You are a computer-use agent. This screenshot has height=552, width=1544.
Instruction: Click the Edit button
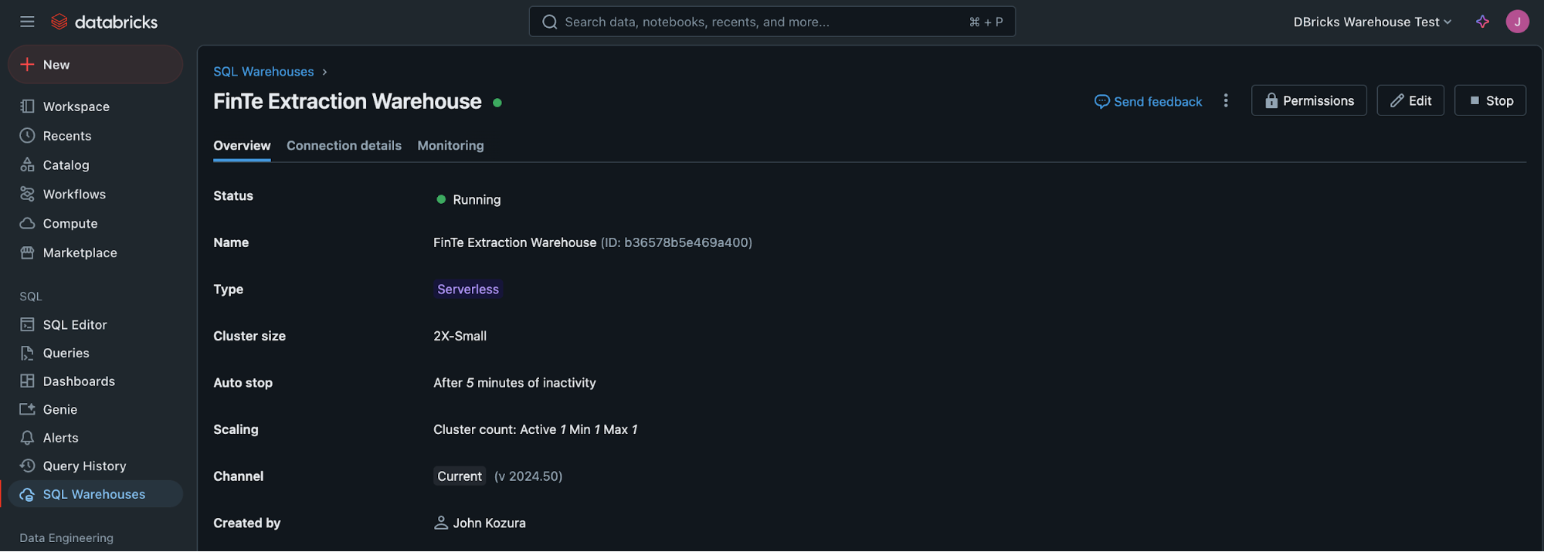pos(1410,100)
